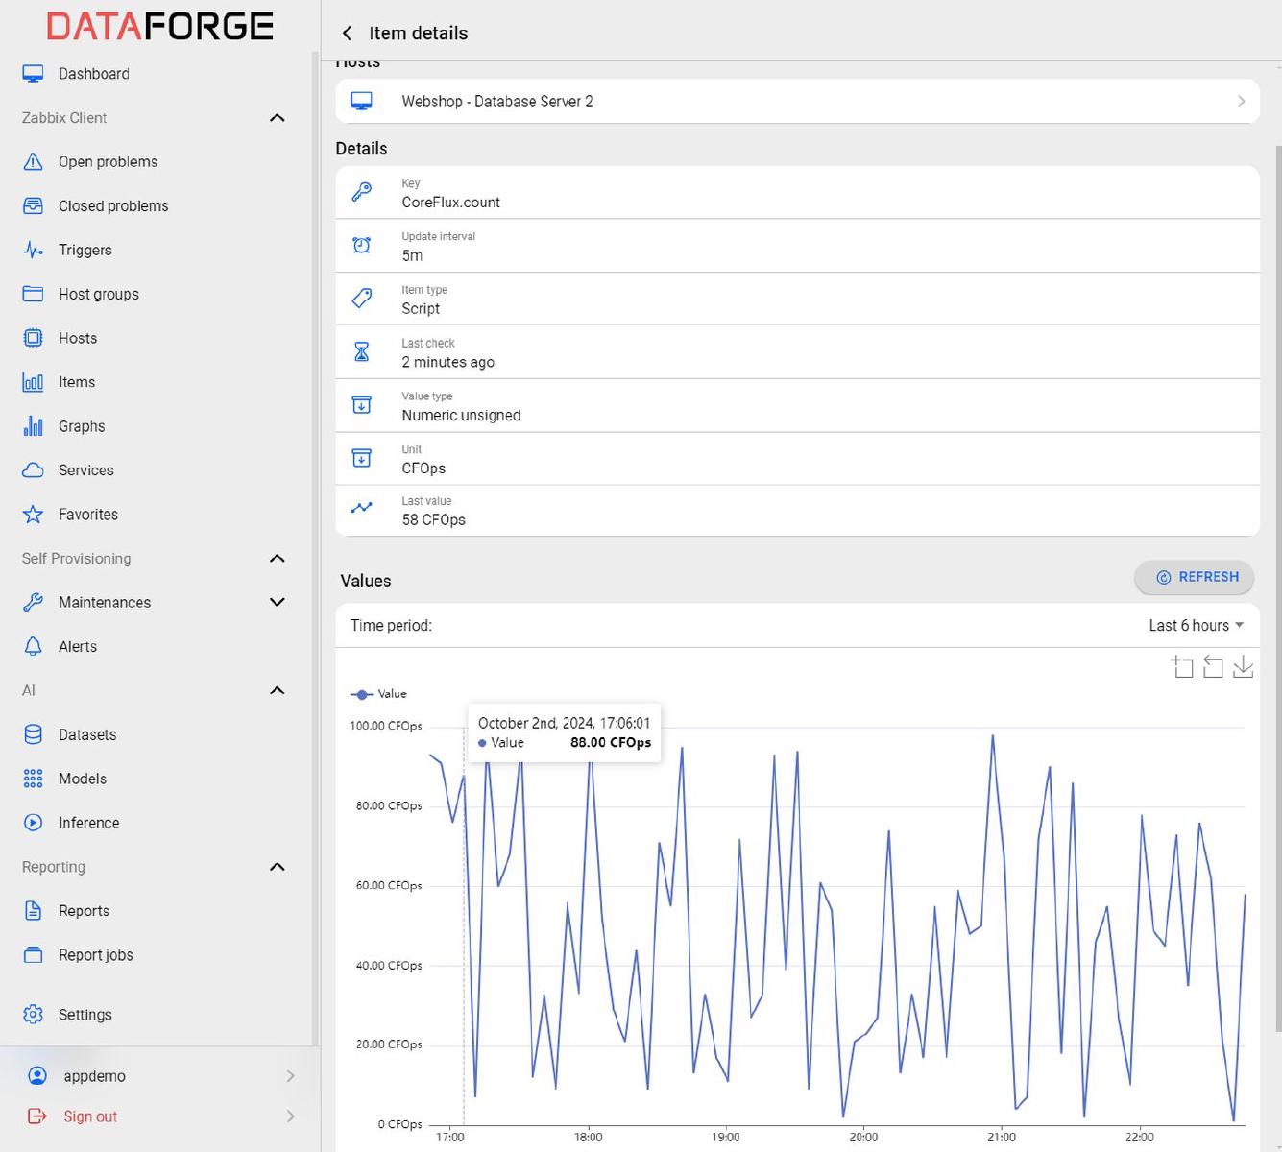Viewport: 1282px width, 1152px height.
Task: Sign out of the application
Action: pos(90,1116)
